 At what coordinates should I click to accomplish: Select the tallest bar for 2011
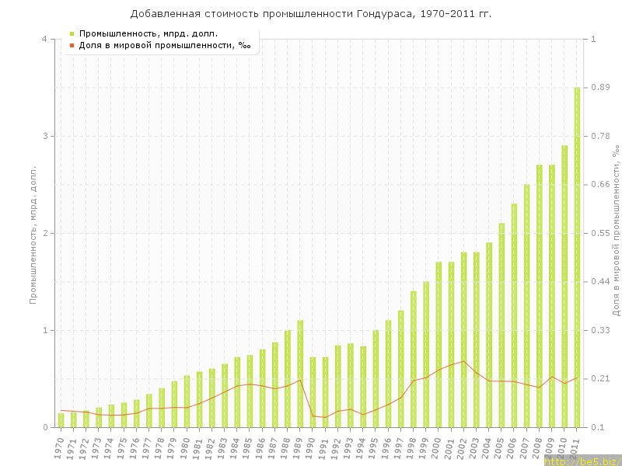pos(577,256)
